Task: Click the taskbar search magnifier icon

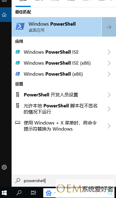Action: (19, 193)
